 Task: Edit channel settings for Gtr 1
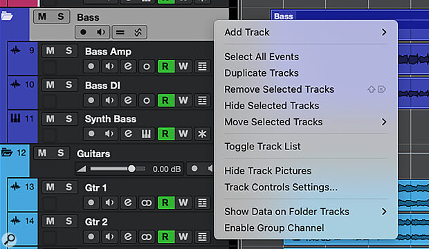[x=128, y=203]
